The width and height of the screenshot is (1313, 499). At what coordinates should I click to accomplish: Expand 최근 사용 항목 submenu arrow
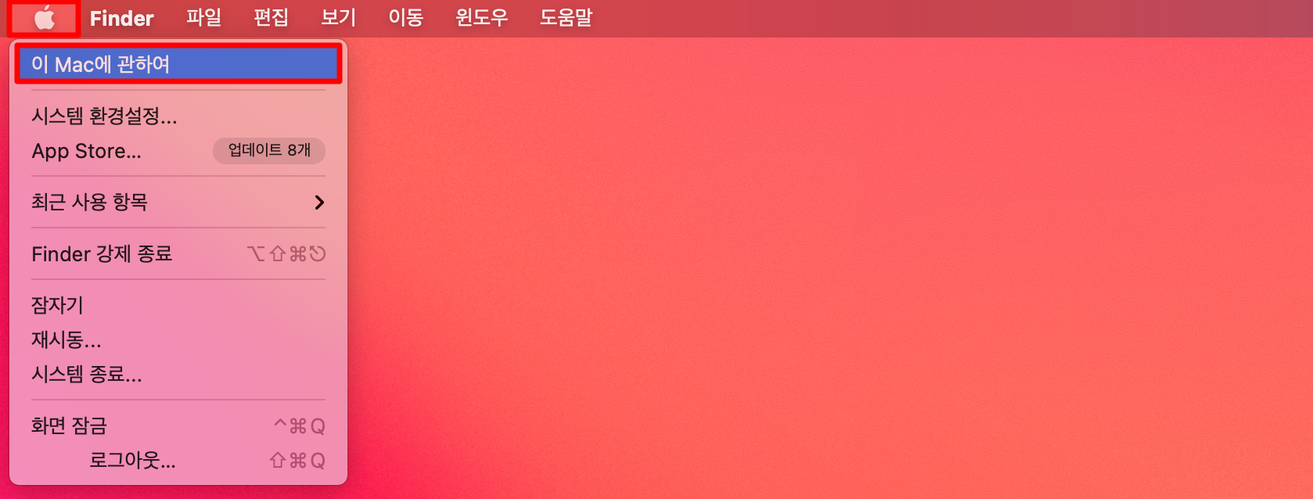[318, 203]
